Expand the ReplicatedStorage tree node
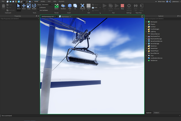181x121 pixels. (x=146, y=39)
